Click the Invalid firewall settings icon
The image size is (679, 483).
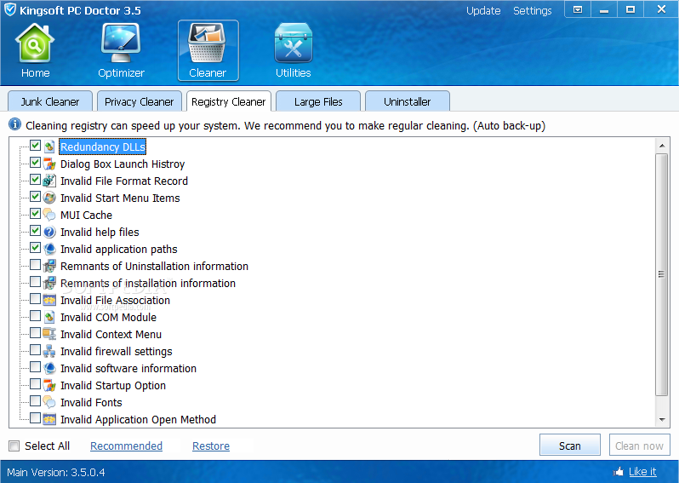(49, 351)
